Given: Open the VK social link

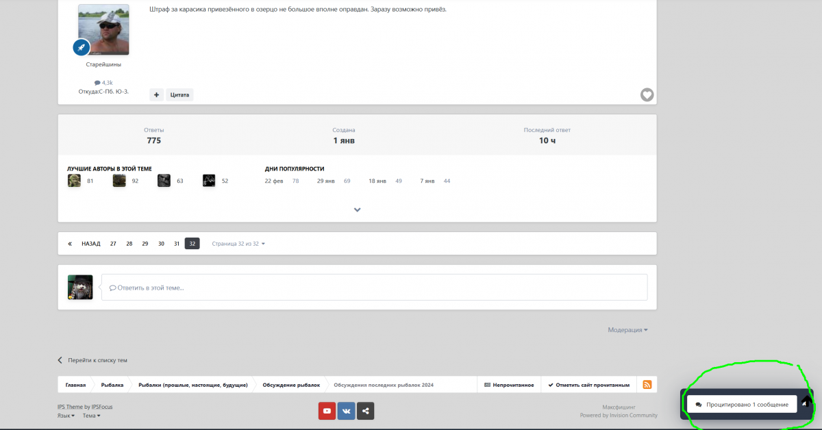Looking at the screenshot, I should coord(346,411).
